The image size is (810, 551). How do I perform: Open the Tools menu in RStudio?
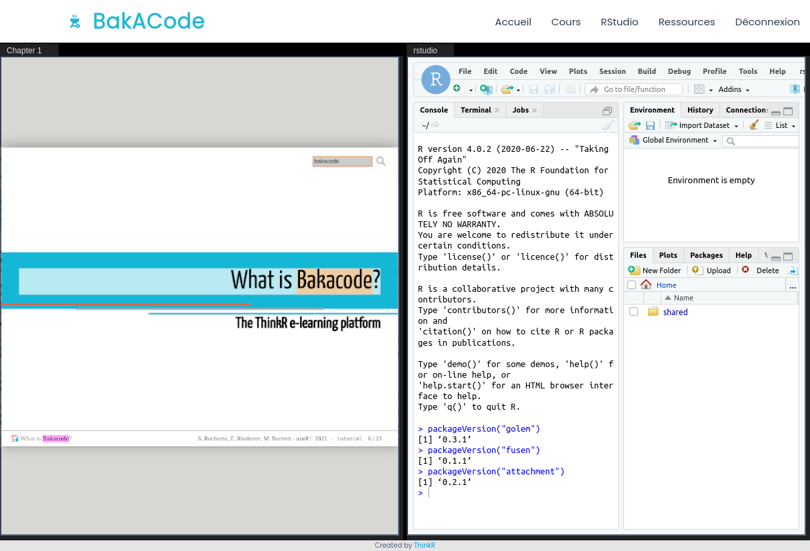(748, 71)
